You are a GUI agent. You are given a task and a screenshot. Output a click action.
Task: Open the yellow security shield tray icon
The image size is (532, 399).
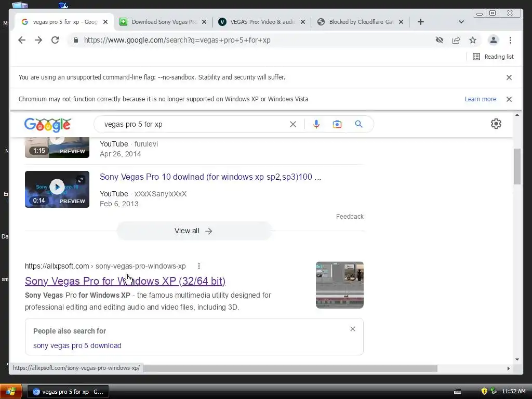[484, 391]
